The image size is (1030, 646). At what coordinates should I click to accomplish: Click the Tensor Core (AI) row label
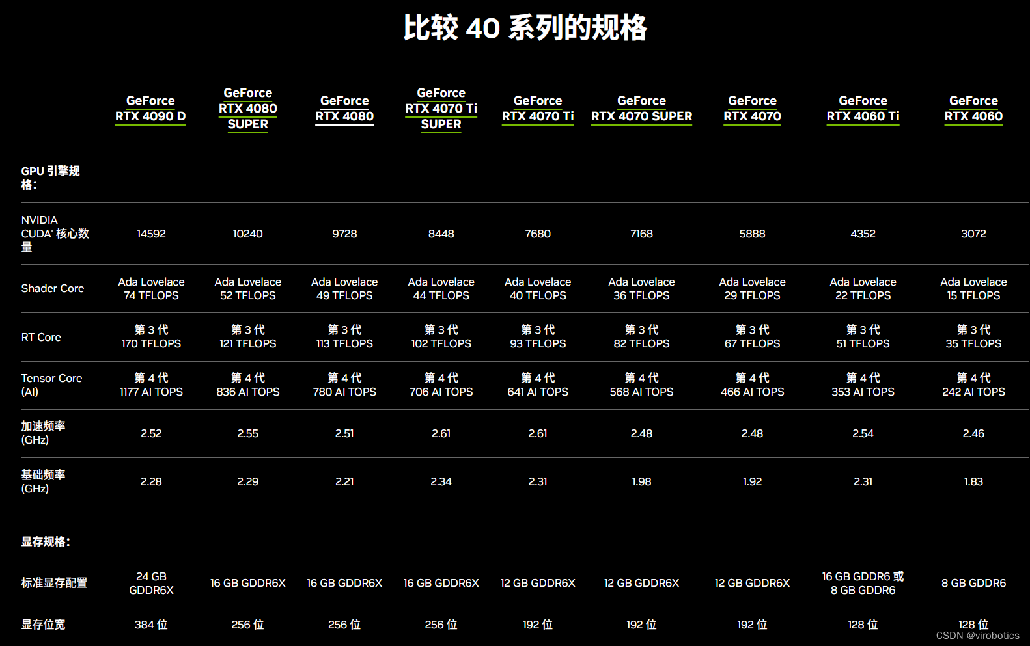point(51,385)
